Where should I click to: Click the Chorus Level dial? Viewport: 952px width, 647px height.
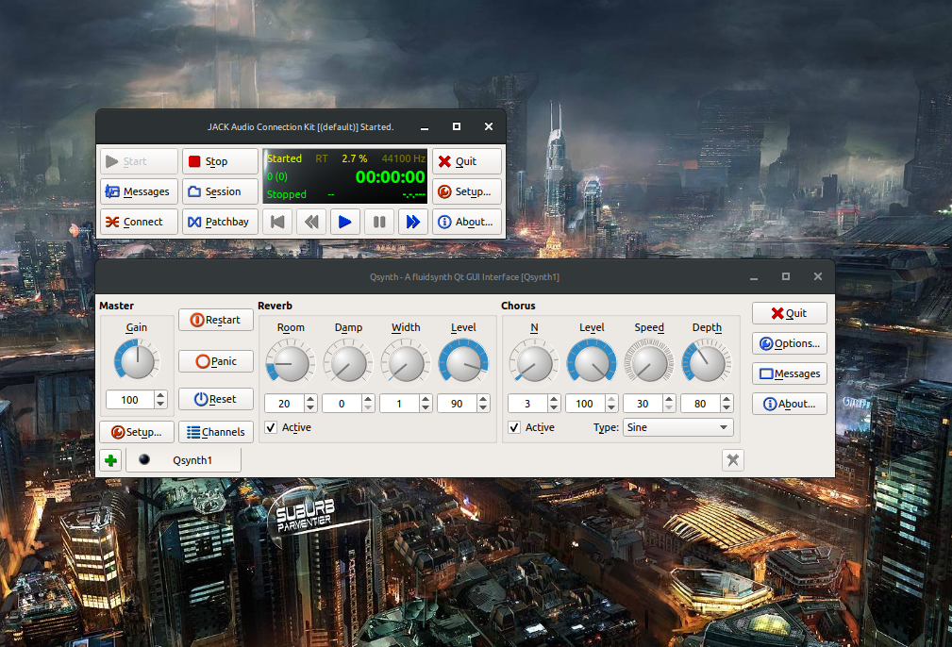pyautogui.click(x=592, y=363)
